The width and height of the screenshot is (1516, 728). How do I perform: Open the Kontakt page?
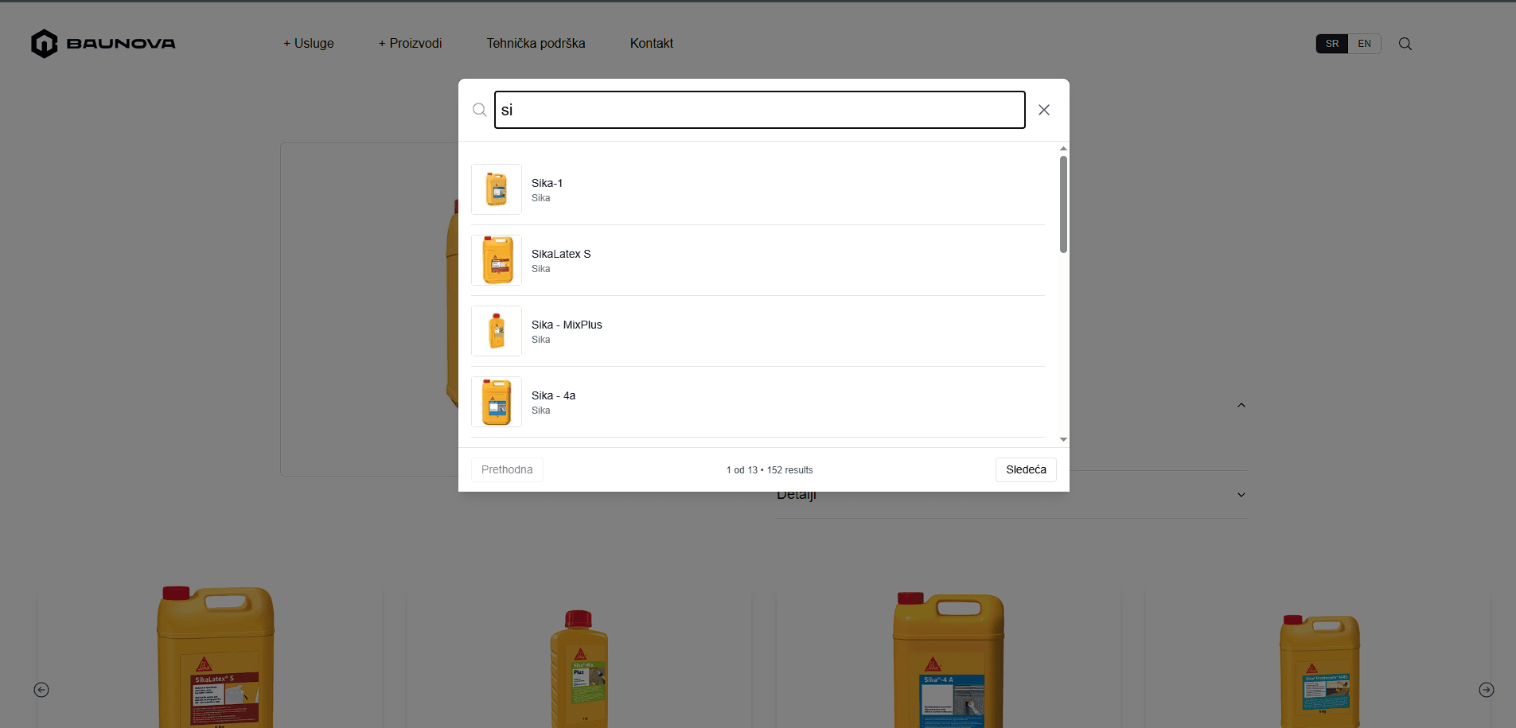pyautogui.click(x=651, y=44)
